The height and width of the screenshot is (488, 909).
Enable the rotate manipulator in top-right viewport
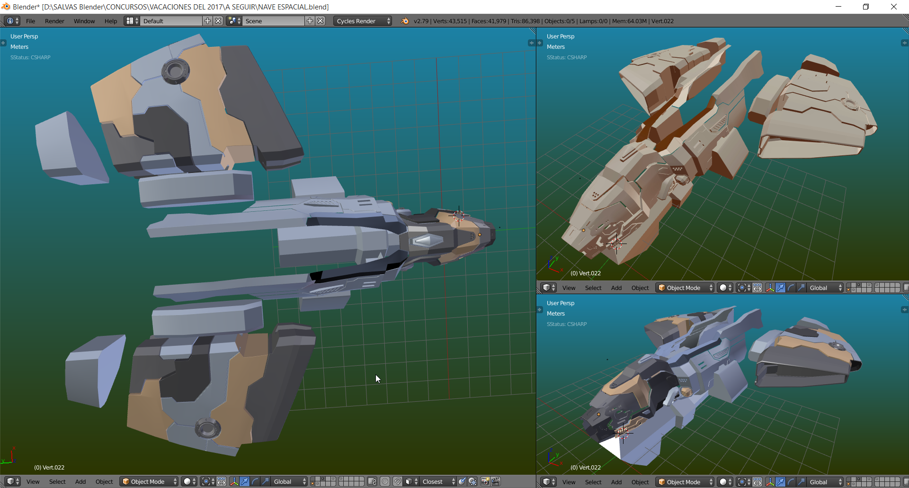click(x=791, y=288)
